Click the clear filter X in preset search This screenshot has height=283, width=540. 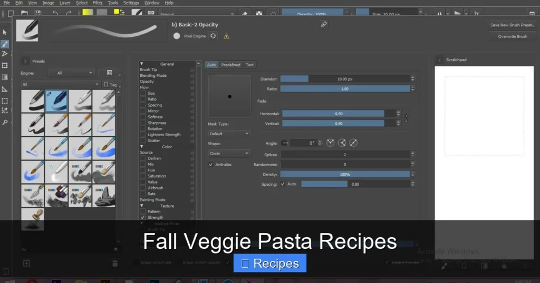[115, 249]
